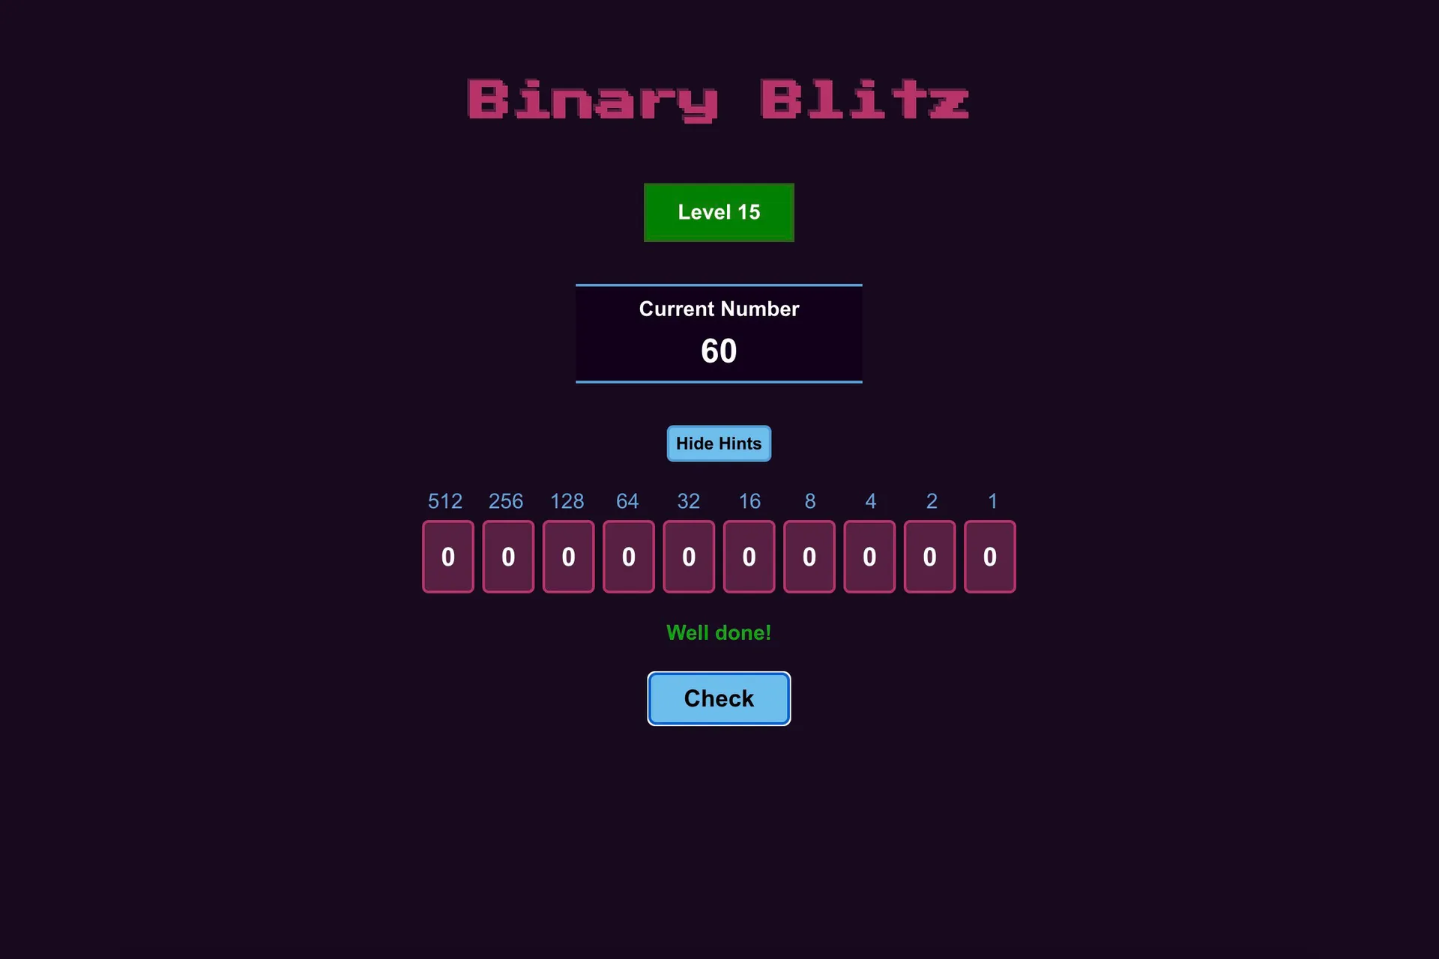
Task: Click the 16 bit toggle button
Action: (749, 555)
